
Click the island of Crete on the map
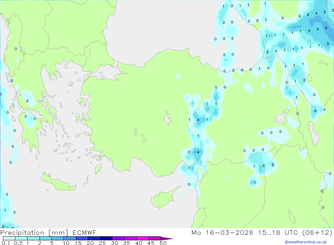click(x=58, y=182)
